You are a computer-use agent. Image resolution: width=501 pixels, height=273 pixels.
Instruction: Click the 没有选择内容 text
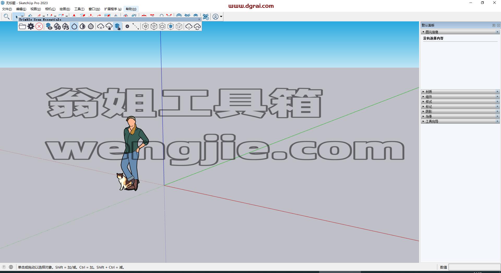point(433,38)
